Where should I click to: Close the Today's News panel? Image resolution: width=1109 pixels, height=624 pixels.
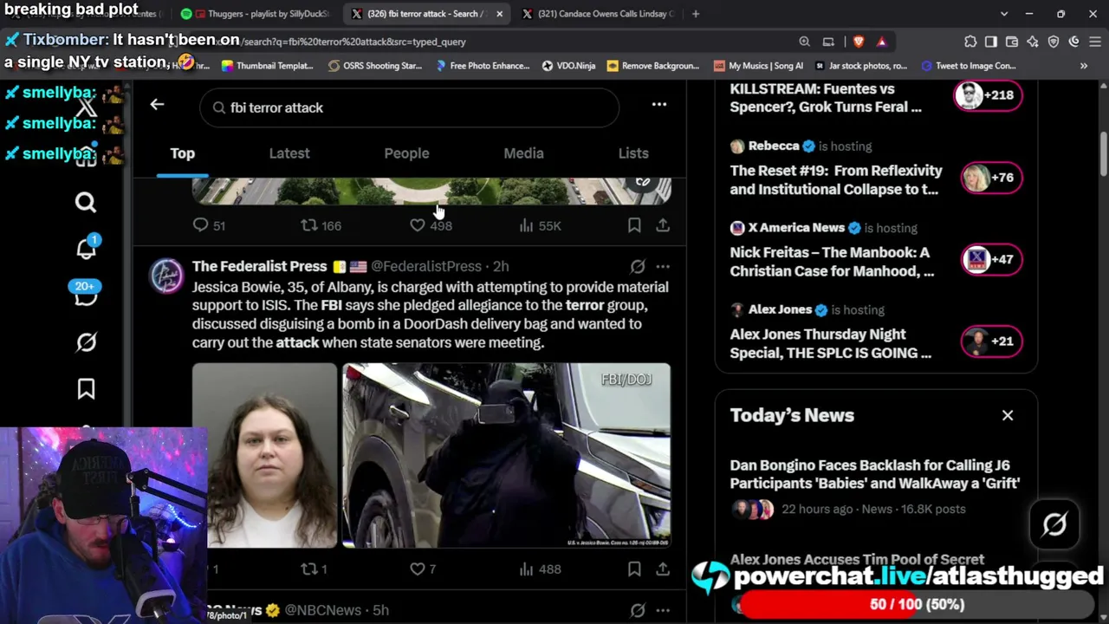(1008, 415)
